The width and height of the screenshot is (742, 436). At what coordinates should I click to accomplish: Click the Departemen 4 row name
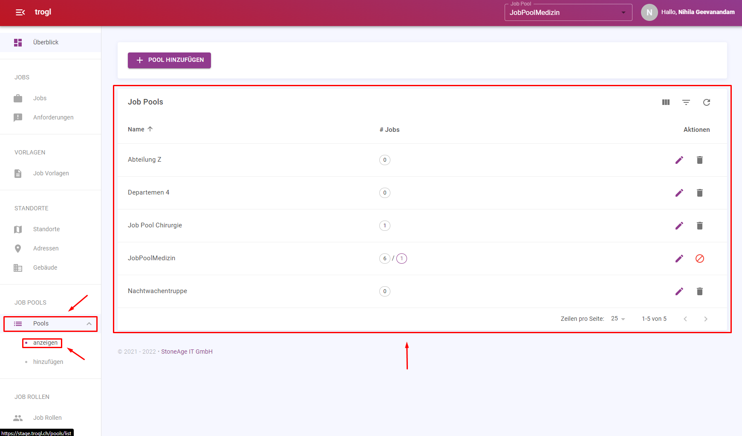click(148, 192)
